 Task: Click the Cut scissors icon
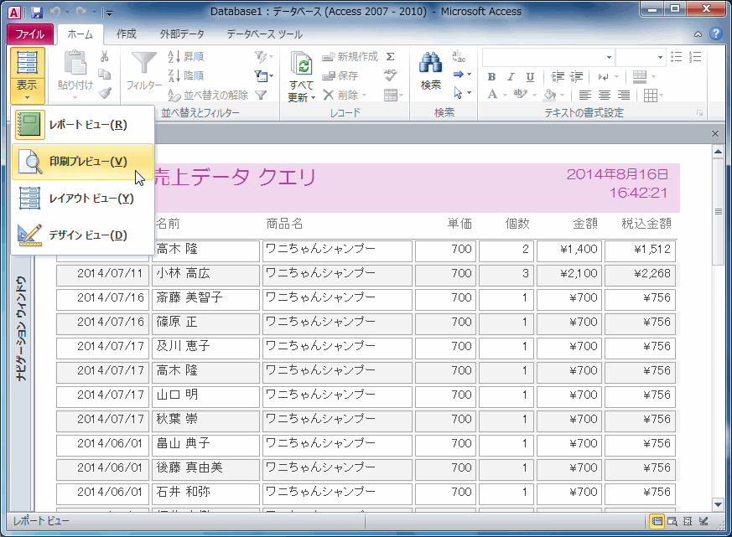[x=105, y=56]
